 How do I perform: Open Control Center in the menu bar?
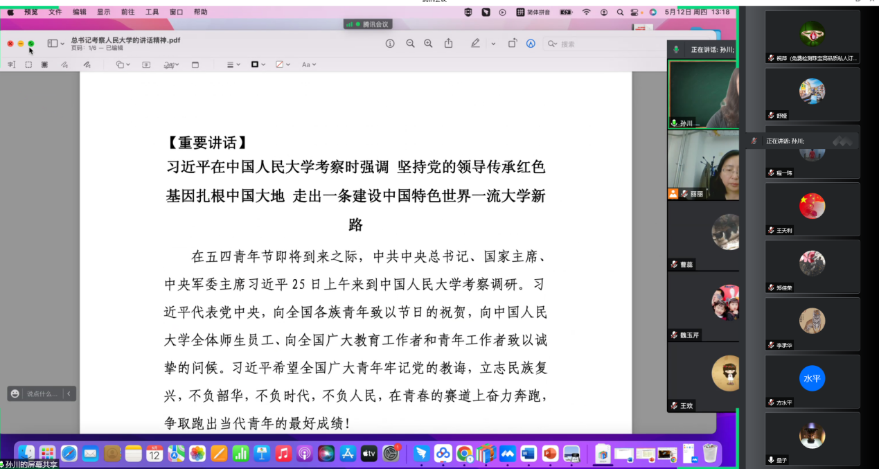(x=635, y=12)
